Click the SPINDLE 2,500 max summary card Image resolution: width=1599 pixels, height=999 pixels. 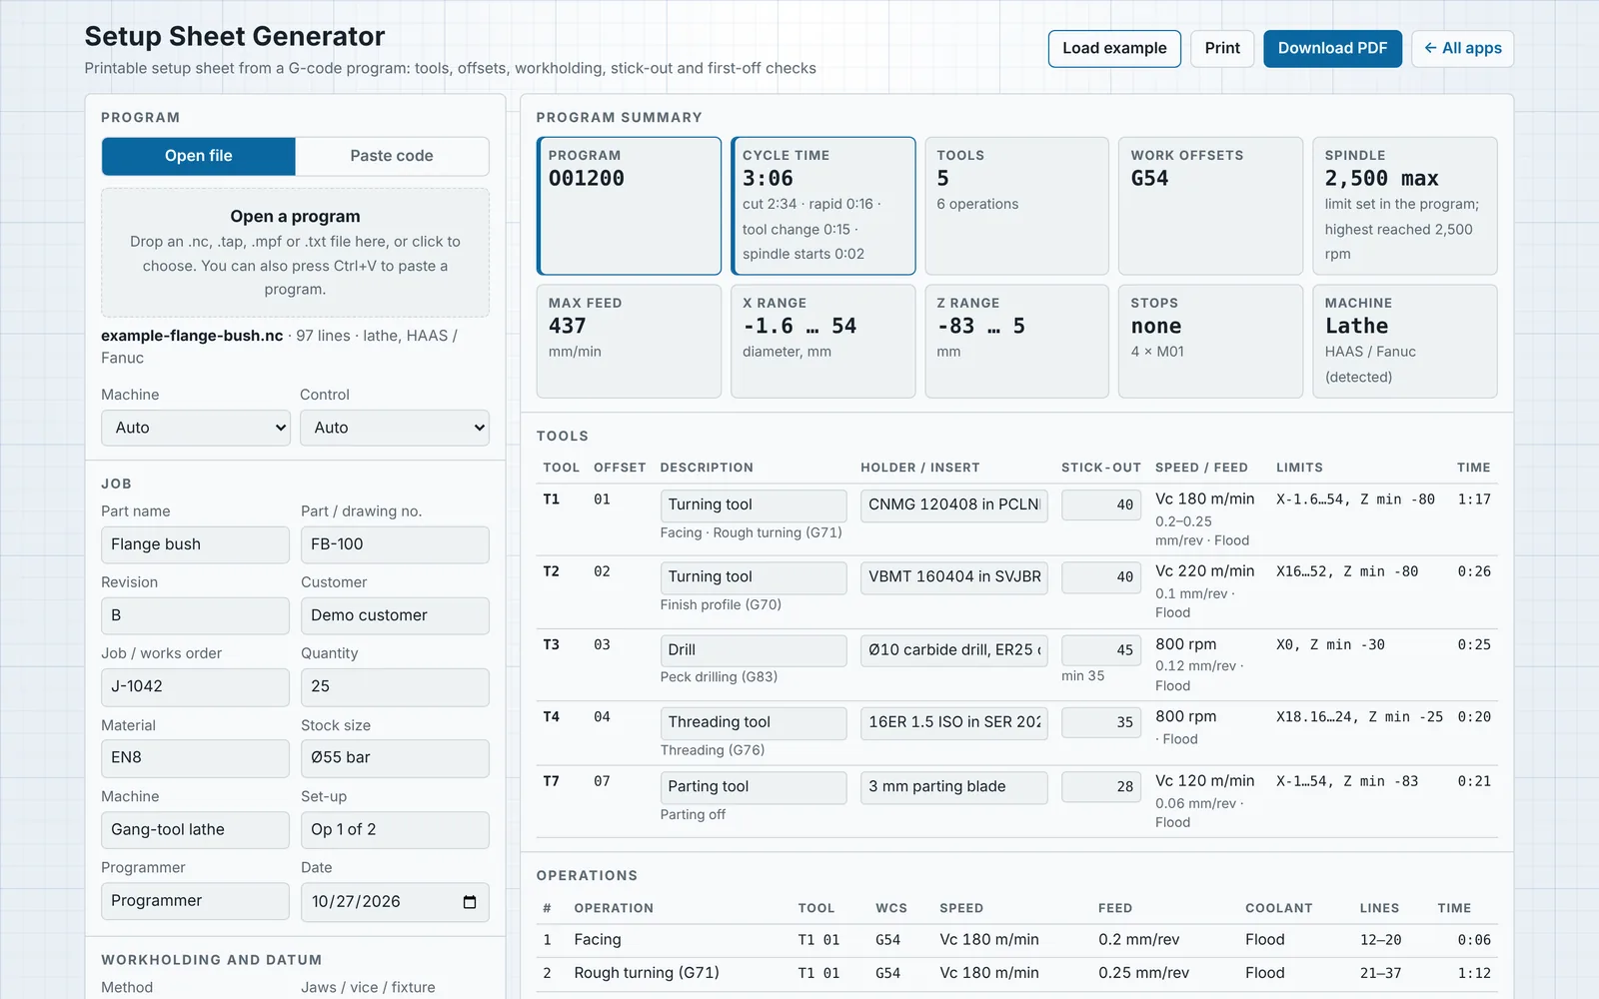click(x=1404, y=206)
